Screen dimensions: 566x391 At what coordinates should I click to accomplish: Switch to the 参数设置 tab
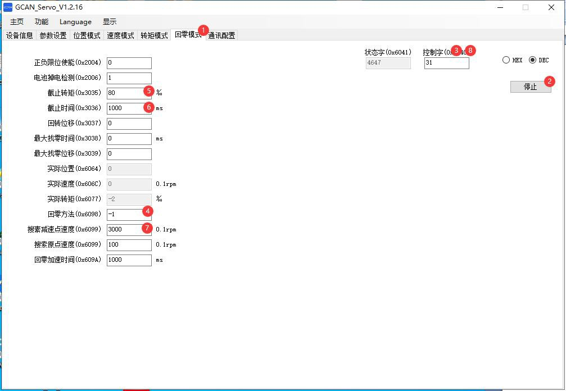[x=53, y=35]
